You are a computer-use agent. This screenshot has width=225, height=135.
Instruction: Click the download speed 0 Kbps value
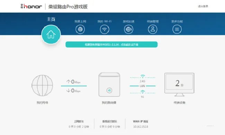click(x=76, y=91)
